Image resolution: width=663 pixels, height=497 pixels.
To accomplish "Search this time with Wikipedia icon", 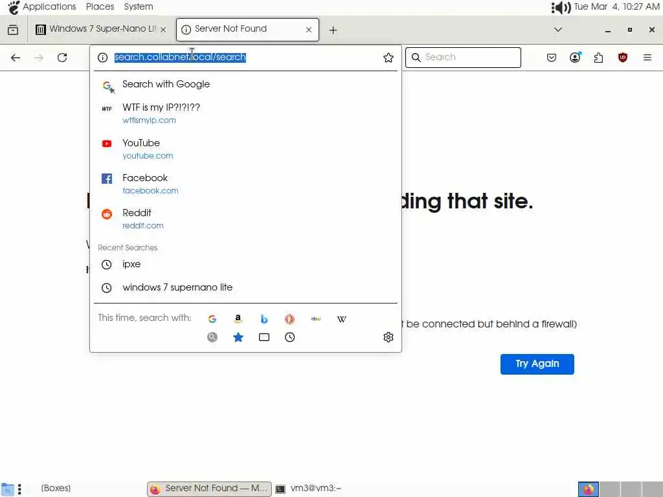I will click(x=342, y=319).
